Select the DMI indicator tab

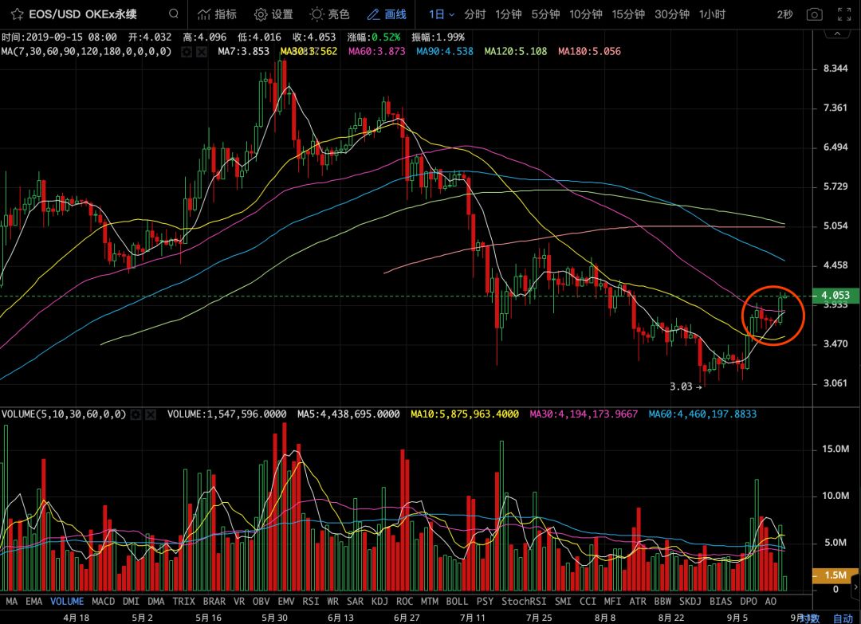[x=131, y=602]
